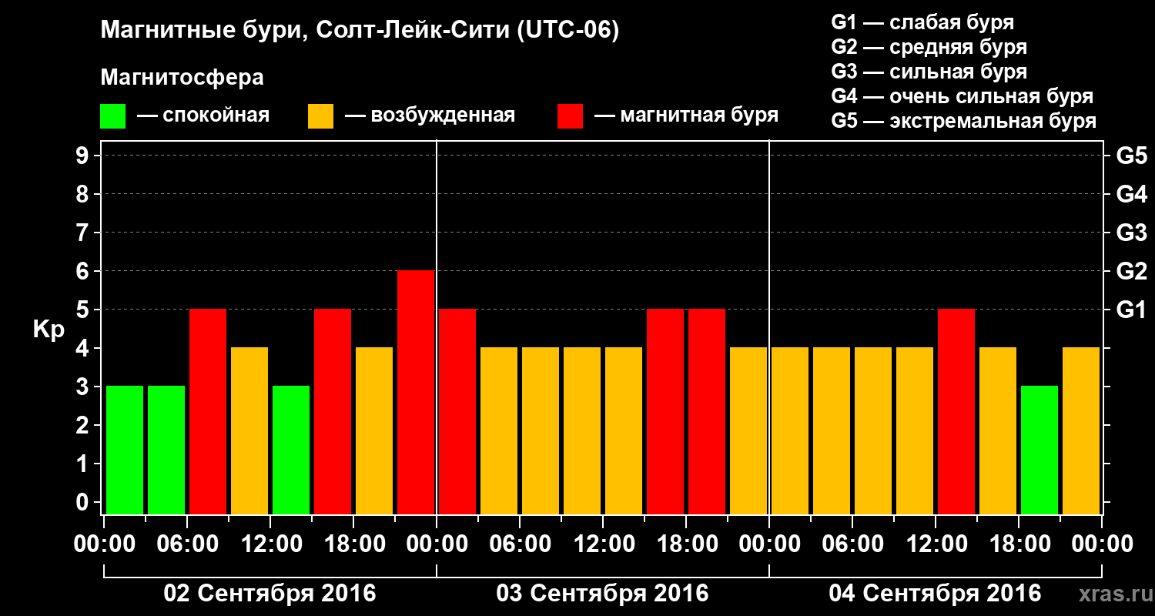This screenshot has width=1155, height=616.
Task: Click the orange bar starting 18:00 on 02 Сентября
Action: tap(374, 430)
